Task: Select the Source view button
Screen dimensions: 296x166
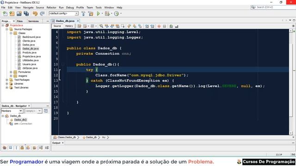Action: (57, 26)
